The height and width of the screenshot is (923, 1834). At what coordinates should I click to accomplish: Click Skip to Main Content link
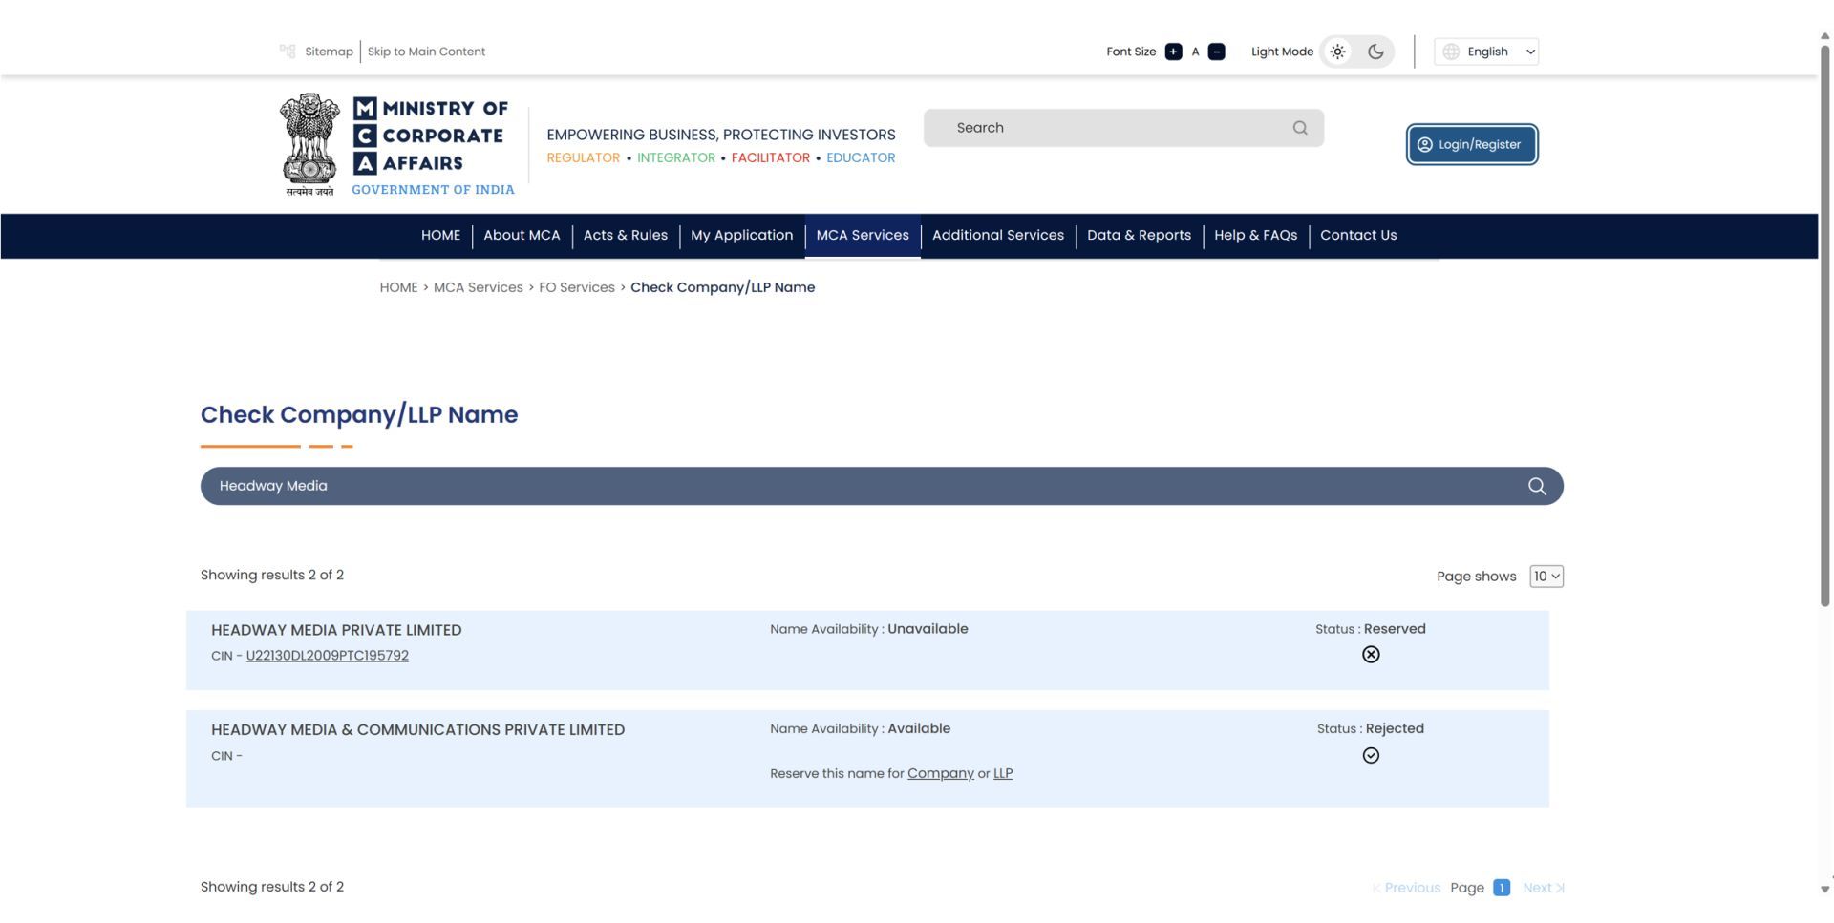[x=426, y=52]
